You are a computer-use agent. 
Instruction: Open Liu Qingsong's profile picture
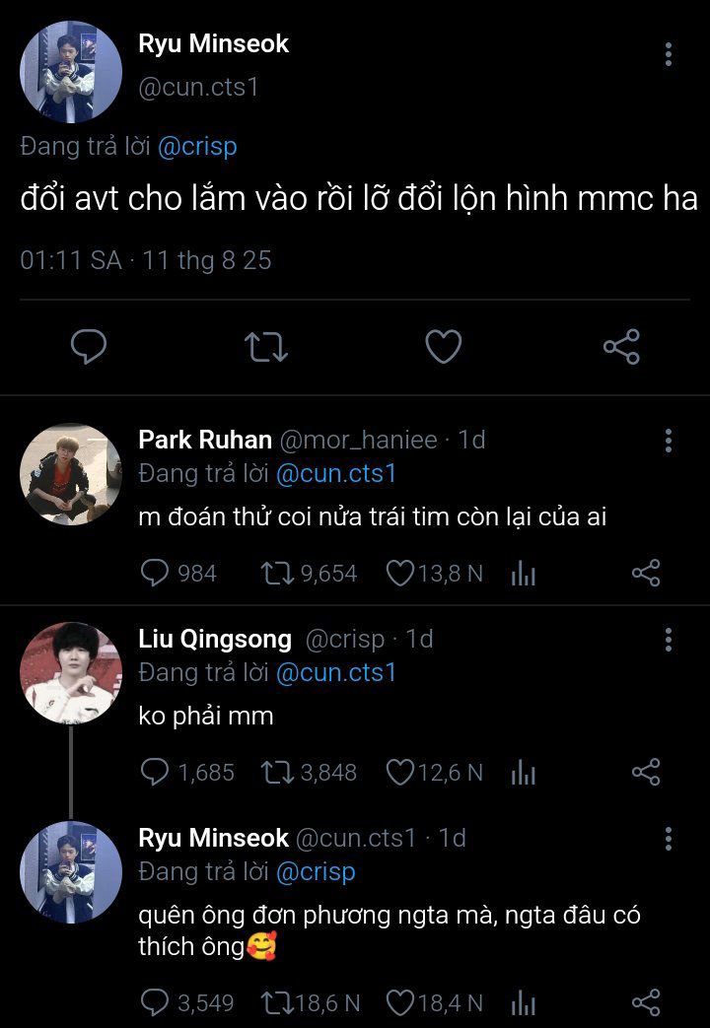[x=71, y=672]
